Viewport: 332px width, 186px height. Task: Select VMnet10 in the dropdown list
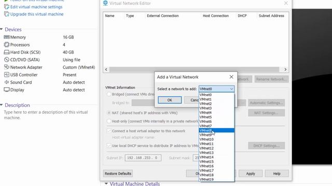click(x=216, y=139)
